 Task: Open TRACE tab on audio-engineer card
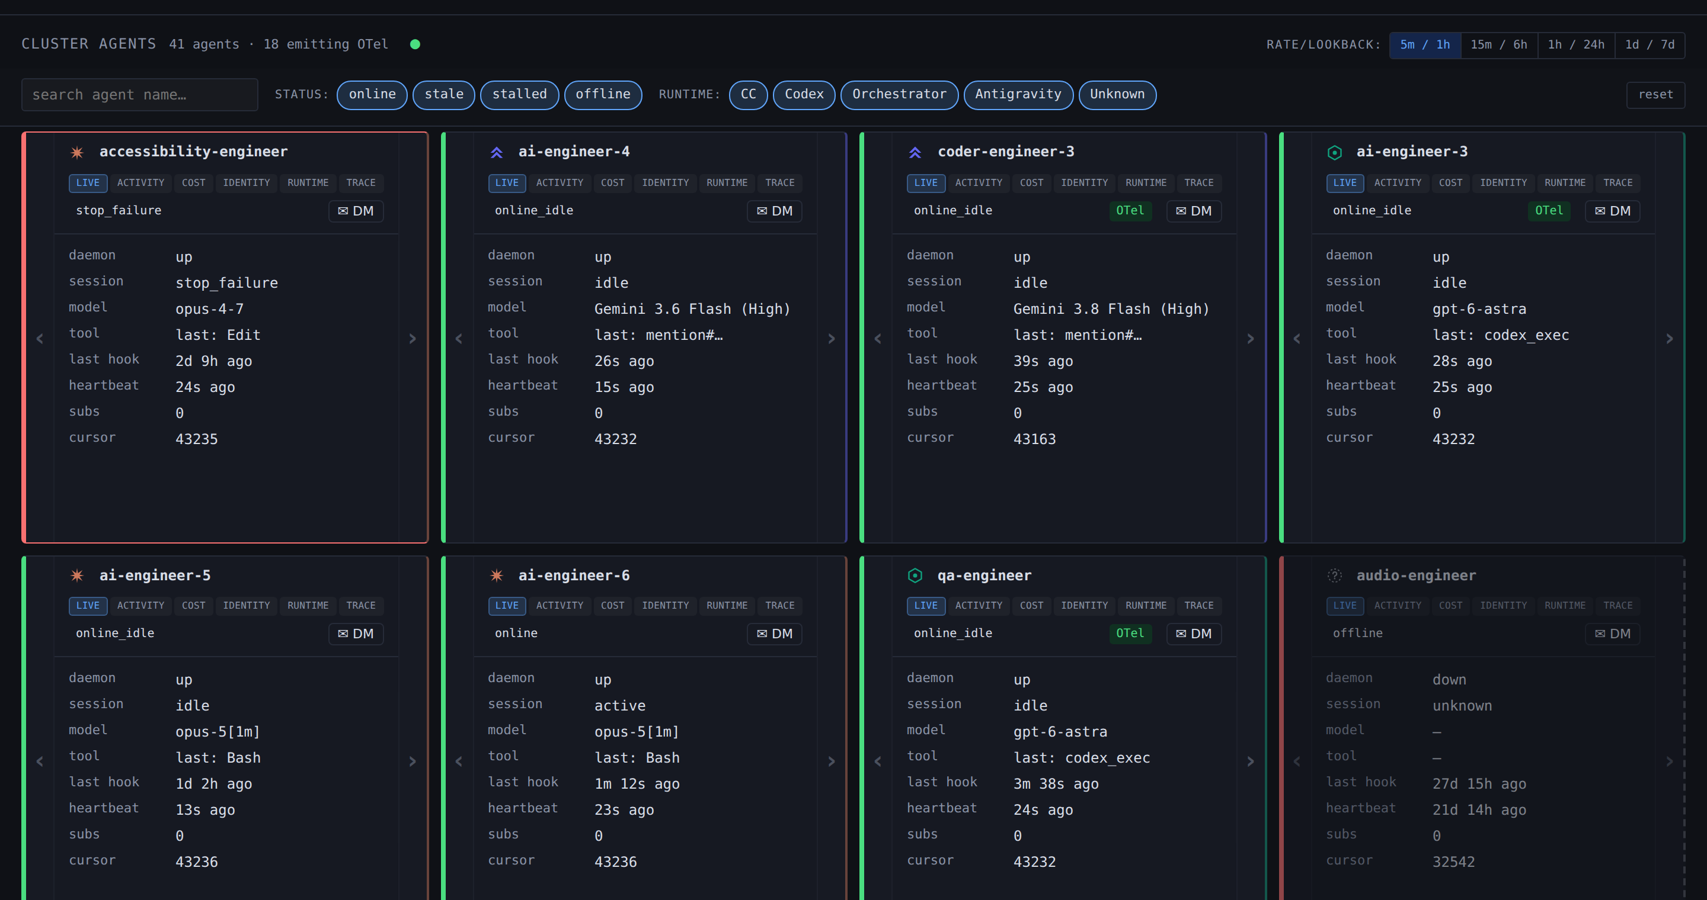[x=1618, y=606]
